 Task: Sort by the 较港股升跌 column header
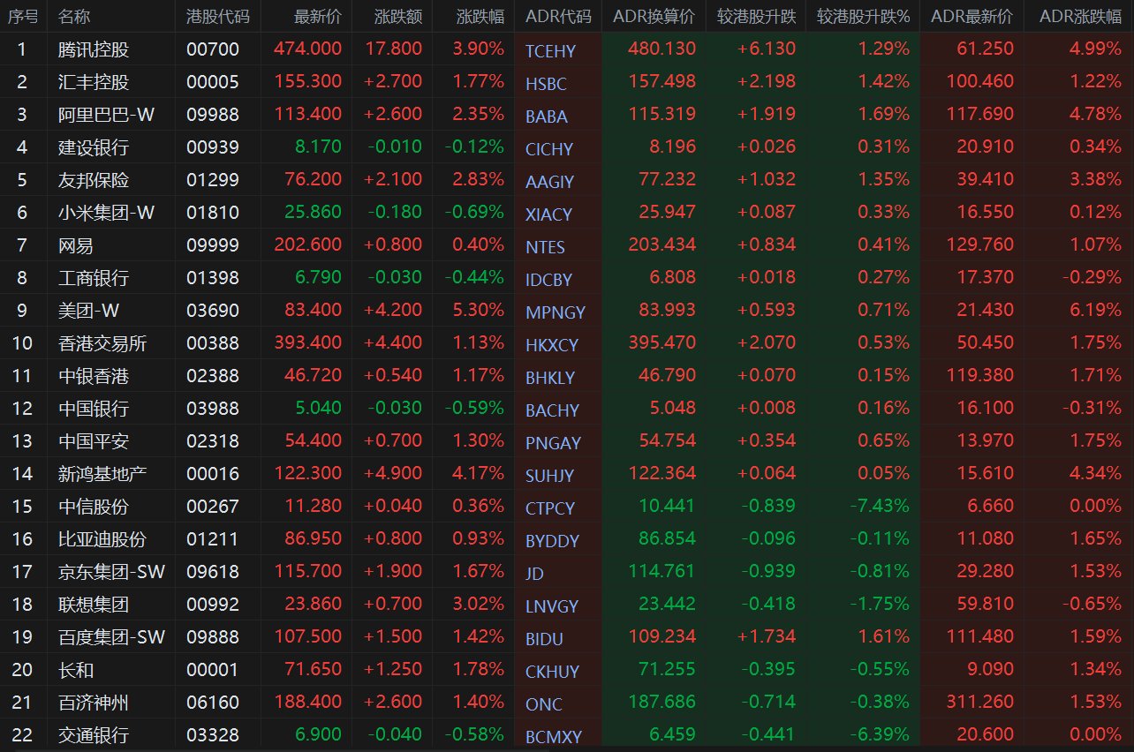pos(757,17)
